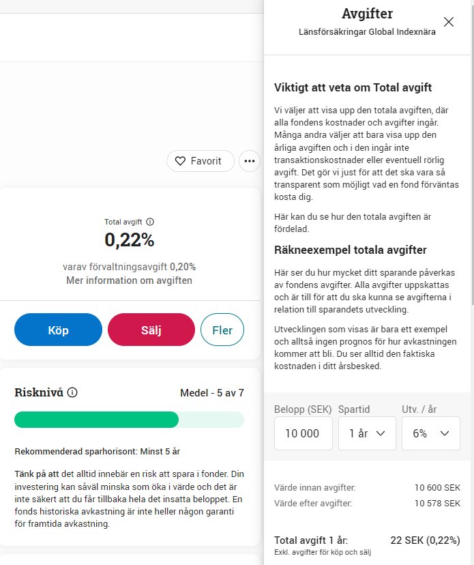Select the Värde efter avgifter amount
The image size is (474, 565).
(436, 504)
